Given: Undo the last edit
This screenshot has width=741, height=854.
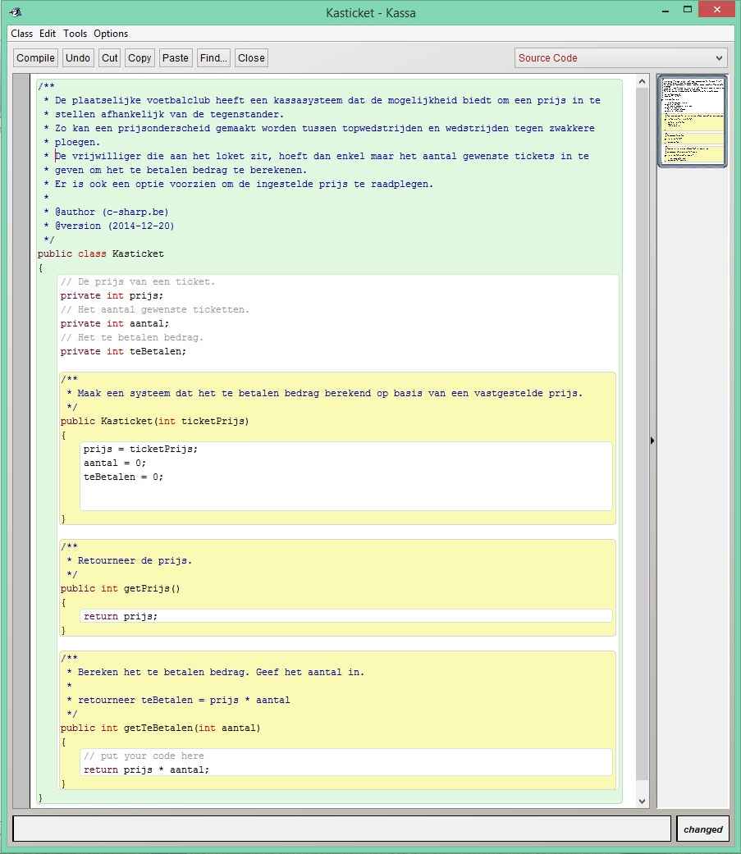Looking at the screenshot, I should [x=78, y=57].
